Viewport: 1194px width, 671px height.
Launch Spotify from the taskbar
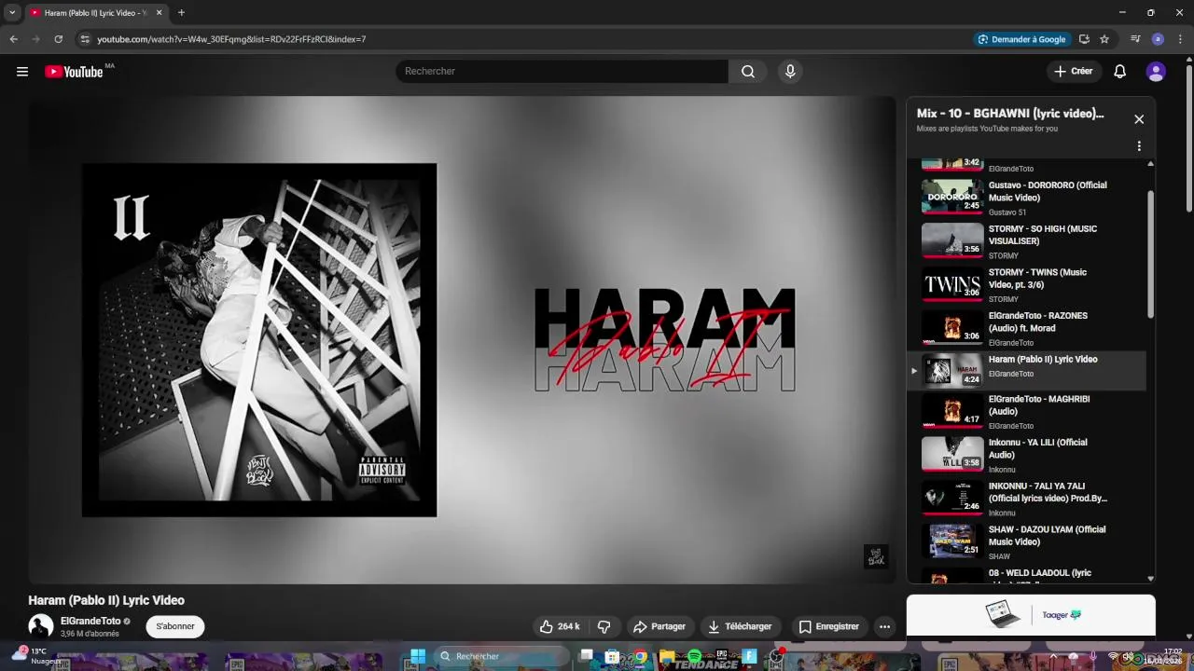[694, 657]
